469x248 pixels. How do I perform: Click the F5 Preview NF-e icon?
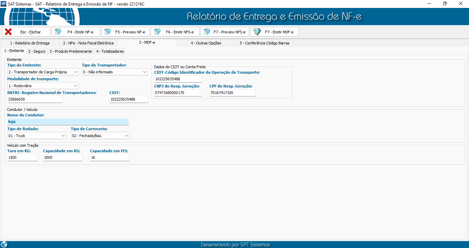point(108,32)
